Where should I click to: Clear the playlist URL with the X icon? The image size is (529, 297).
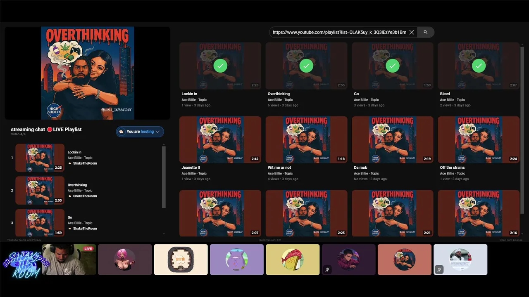click(412, 32)
